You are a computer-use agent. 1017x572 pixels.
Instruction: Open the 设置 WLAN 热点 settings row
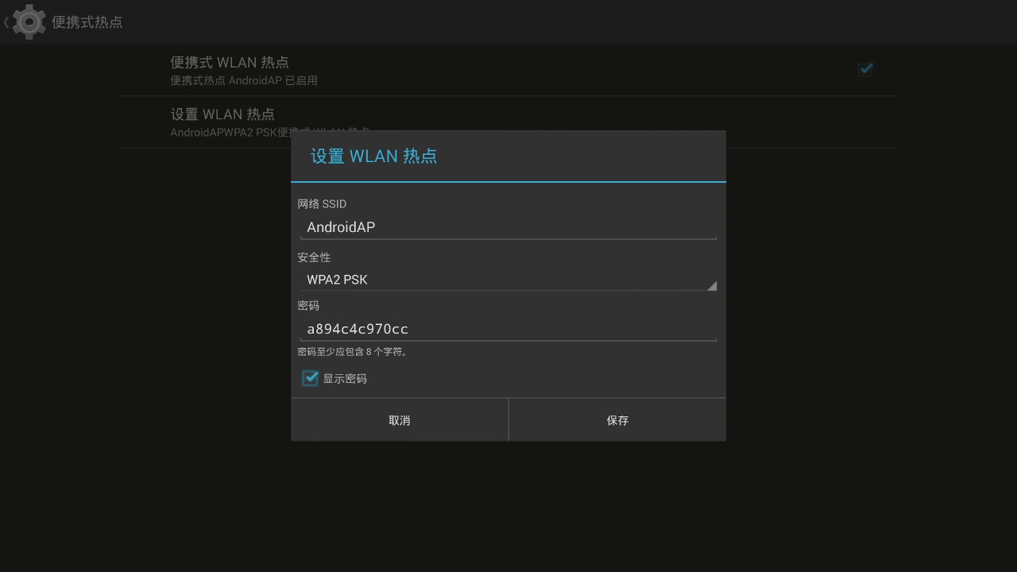(222, 114)
